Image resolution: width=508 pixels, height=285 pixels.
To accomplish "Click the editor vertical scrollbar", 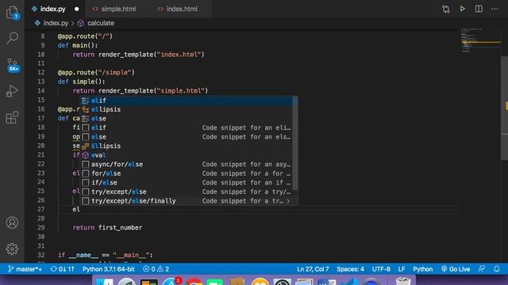I will (505, 108).
